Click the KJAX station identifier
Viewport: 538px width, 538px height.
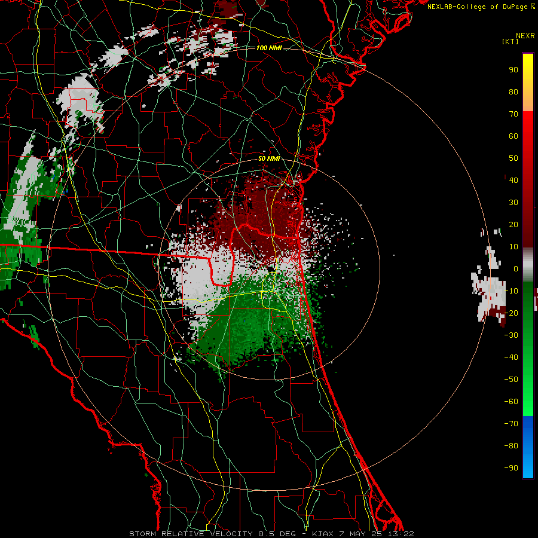tap(323, 534)
